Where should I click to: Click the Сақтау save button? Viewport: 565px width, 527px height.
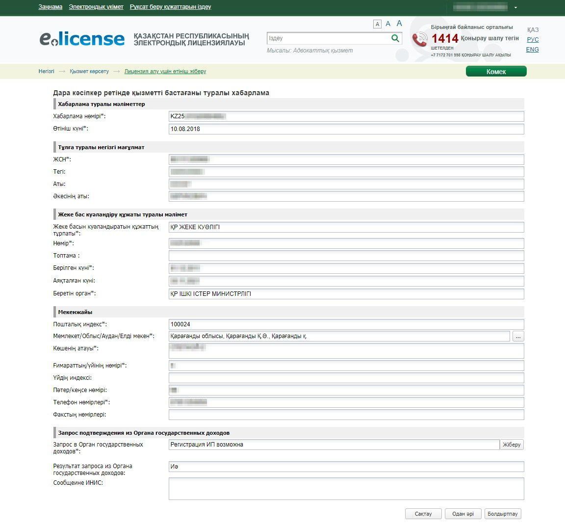pos(423,514)
